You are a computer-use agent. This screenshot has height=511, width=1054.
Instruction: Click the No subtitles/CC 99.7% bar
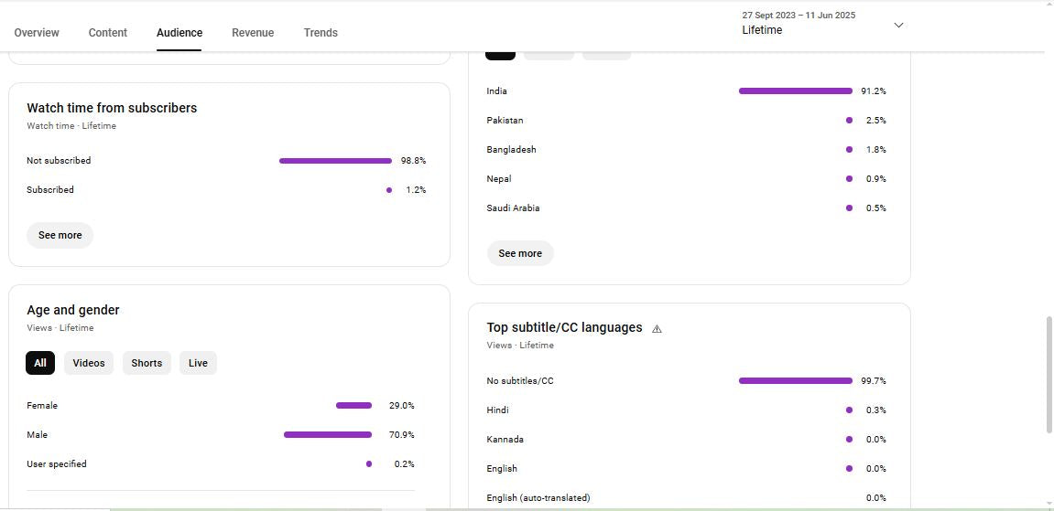[795, 381]
